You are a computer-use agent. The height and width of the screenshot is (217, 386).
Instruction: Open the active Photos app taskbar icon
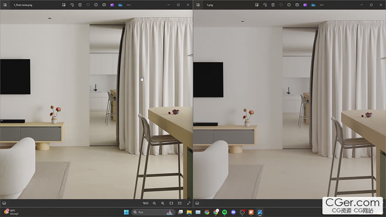click(260, 212)
